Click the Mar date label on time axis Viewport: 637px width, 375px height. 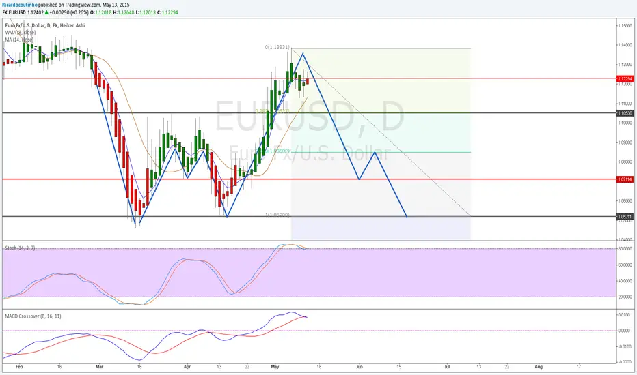pyautogui.click(x=100, y=367)
